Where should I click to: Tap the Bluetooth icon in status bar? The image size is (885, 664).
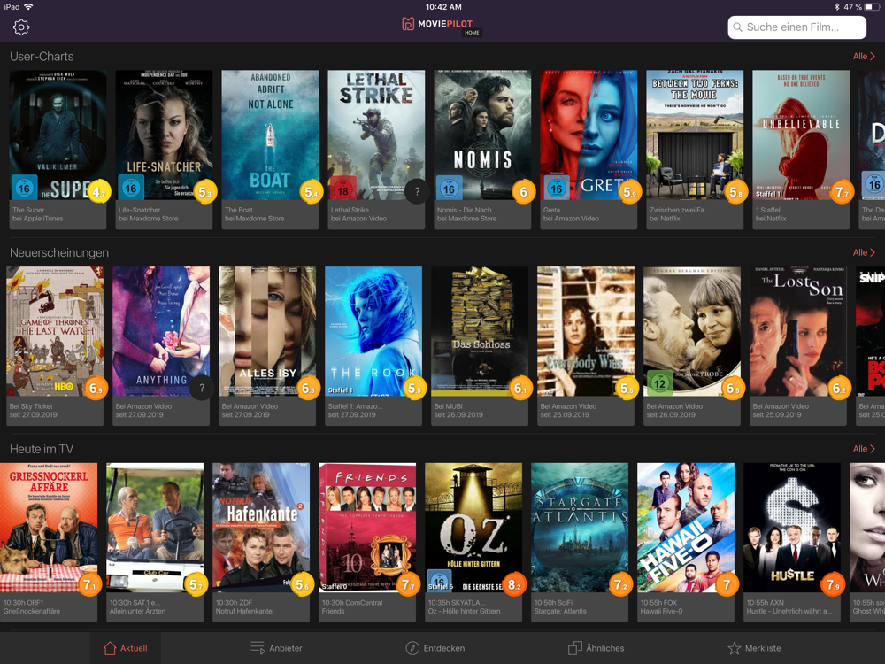pyautogui.click(x=836, y=7)
